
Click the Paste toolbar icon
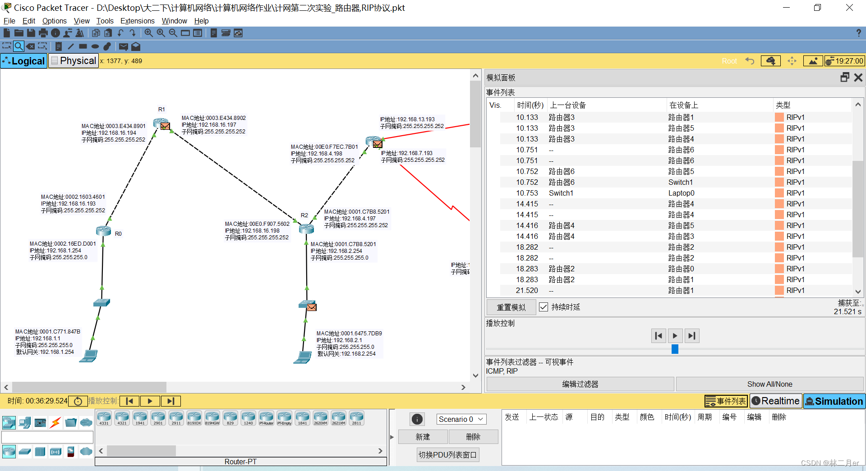tap(108, 33)
